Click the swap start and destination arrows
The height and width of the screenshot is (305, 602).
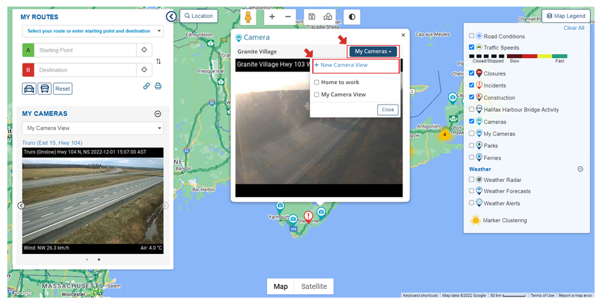click(x=158, y=61)
